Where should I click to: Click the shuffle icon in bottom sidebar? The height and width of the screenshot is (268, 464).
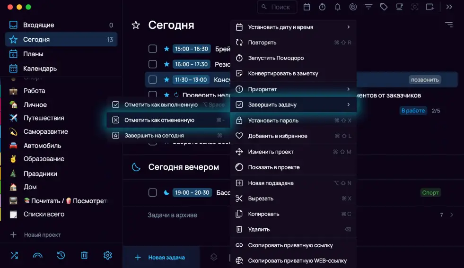14,255
